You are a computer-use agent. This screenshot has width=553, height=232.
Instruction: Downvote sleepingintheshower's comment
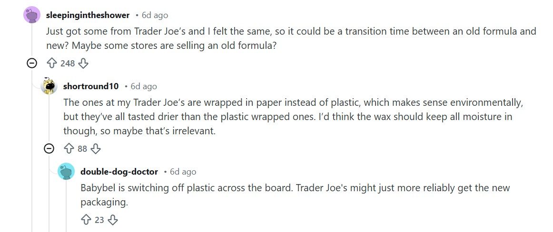pyautogui.click(x=83, y=63)
